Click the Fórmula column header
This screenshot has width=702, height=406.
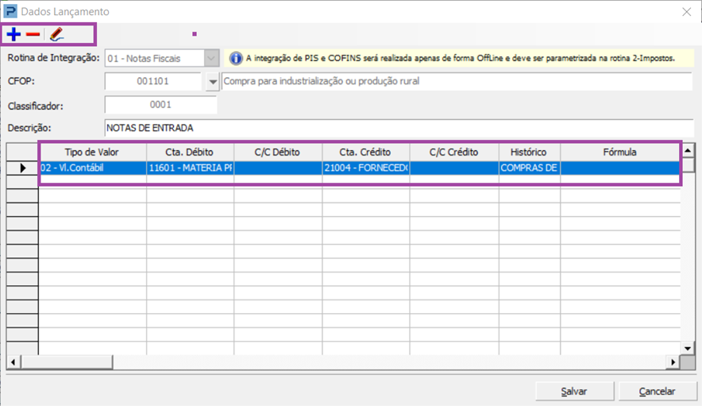pos(620,153)
